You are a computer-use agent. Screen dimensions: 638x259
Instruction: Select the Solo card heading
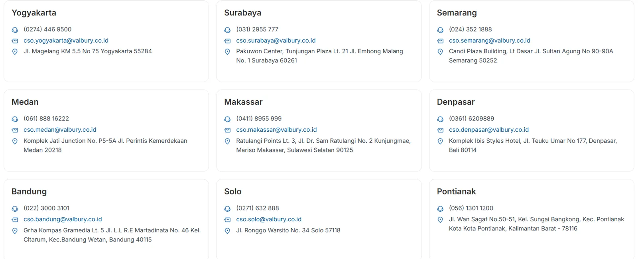[x=233, y=191]
